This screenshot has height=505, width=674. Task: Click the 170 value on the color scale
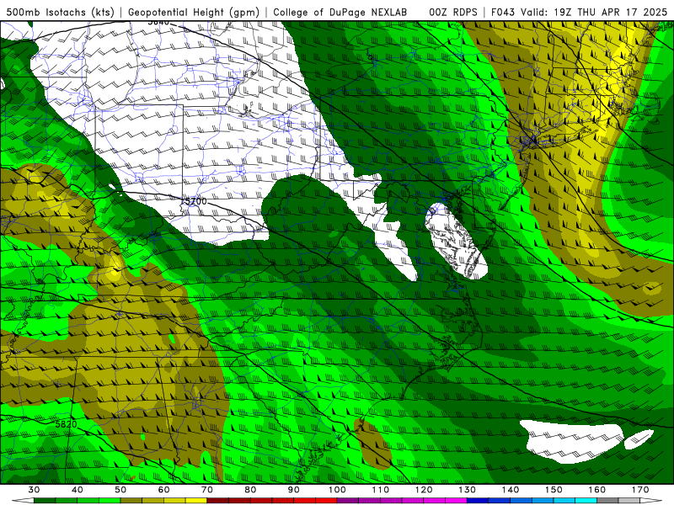point(640,490)
